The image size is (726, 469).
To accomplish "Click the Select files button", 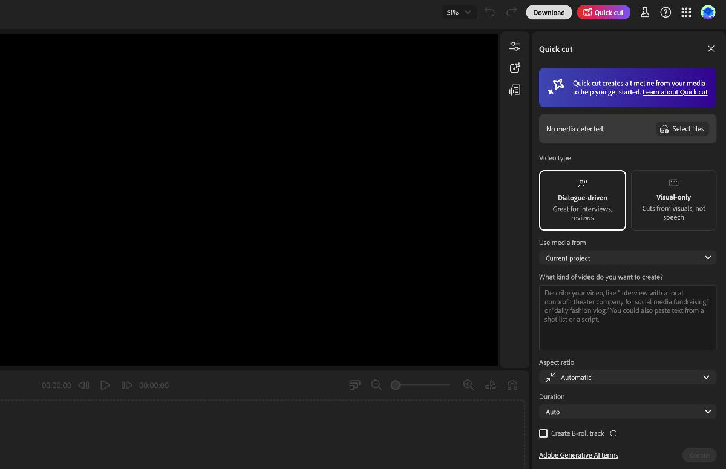I will point(682,129).
